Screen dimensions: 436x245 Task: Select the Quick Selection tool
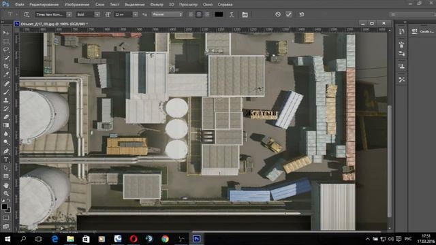coord(6,58)
